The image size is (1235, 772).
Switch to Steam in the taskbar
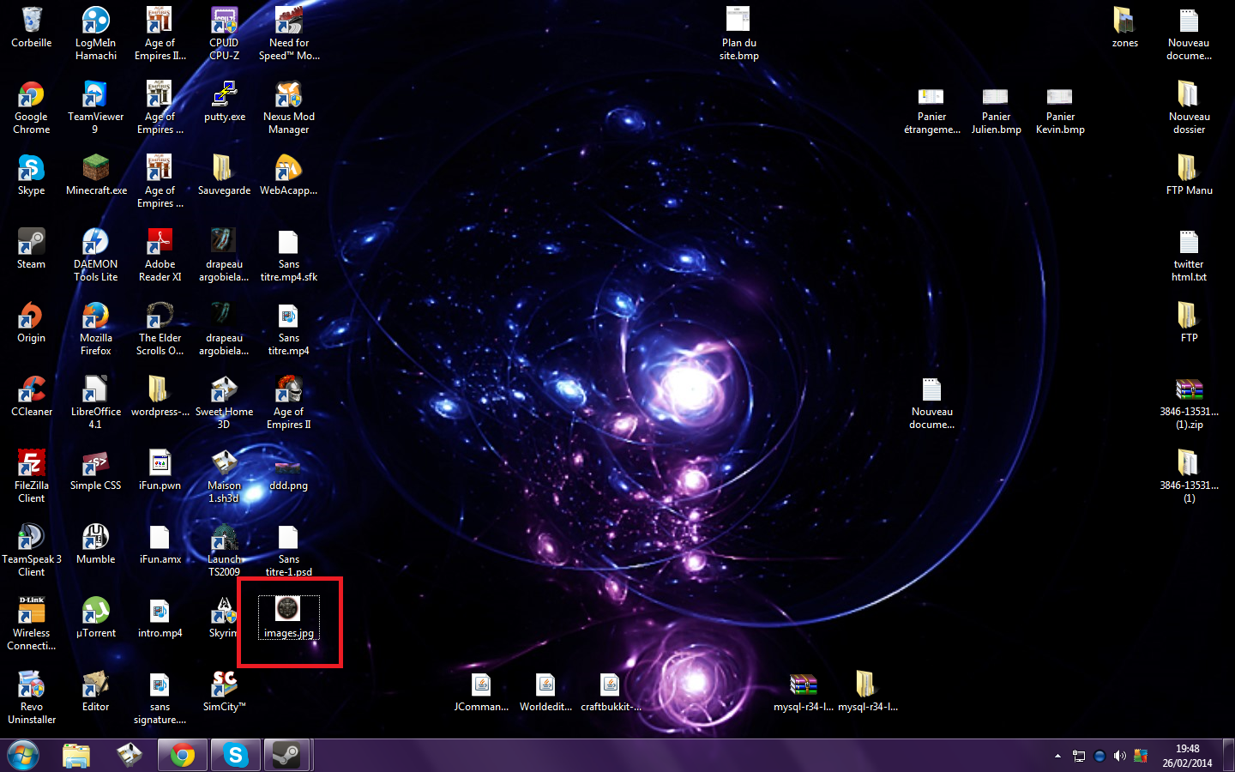(286, 756)
